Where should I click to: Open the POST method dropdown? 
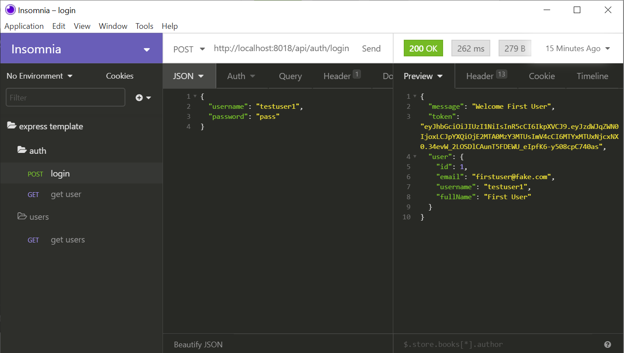[x=189, y=49]
